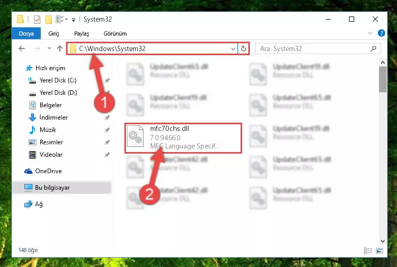This screenshot has height=267, width=397.
Task: Open Müzik folder in sidebar
Action: 42,130
